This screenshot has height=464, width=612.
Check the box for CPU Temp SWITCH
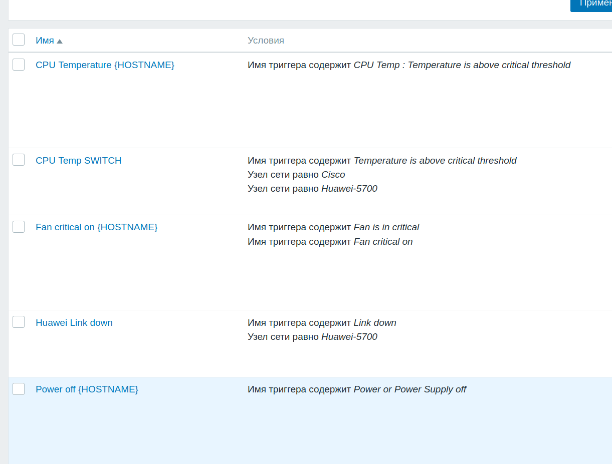point(19,160)
